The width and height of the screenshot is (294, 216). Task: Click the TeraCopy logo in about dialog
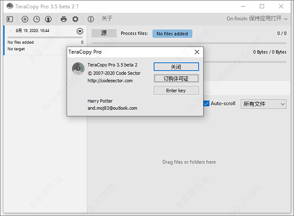[78, 68]
